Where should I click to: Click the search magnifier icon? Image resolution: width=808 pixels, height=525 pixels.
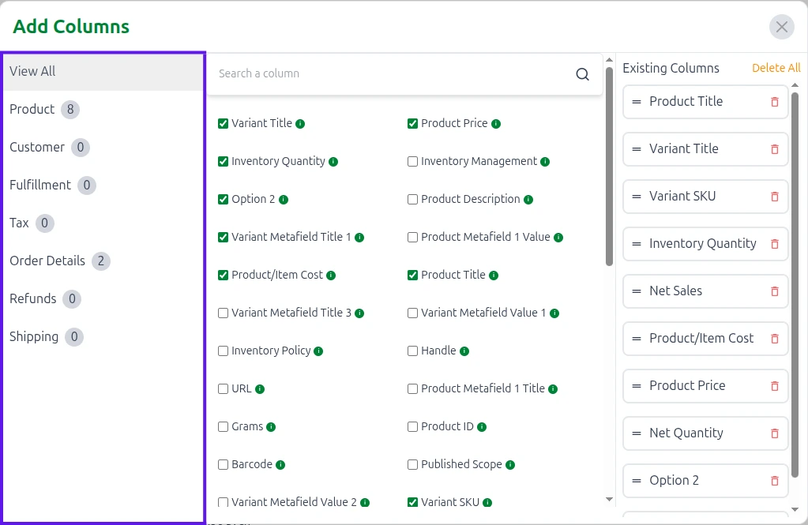(582, 74)
